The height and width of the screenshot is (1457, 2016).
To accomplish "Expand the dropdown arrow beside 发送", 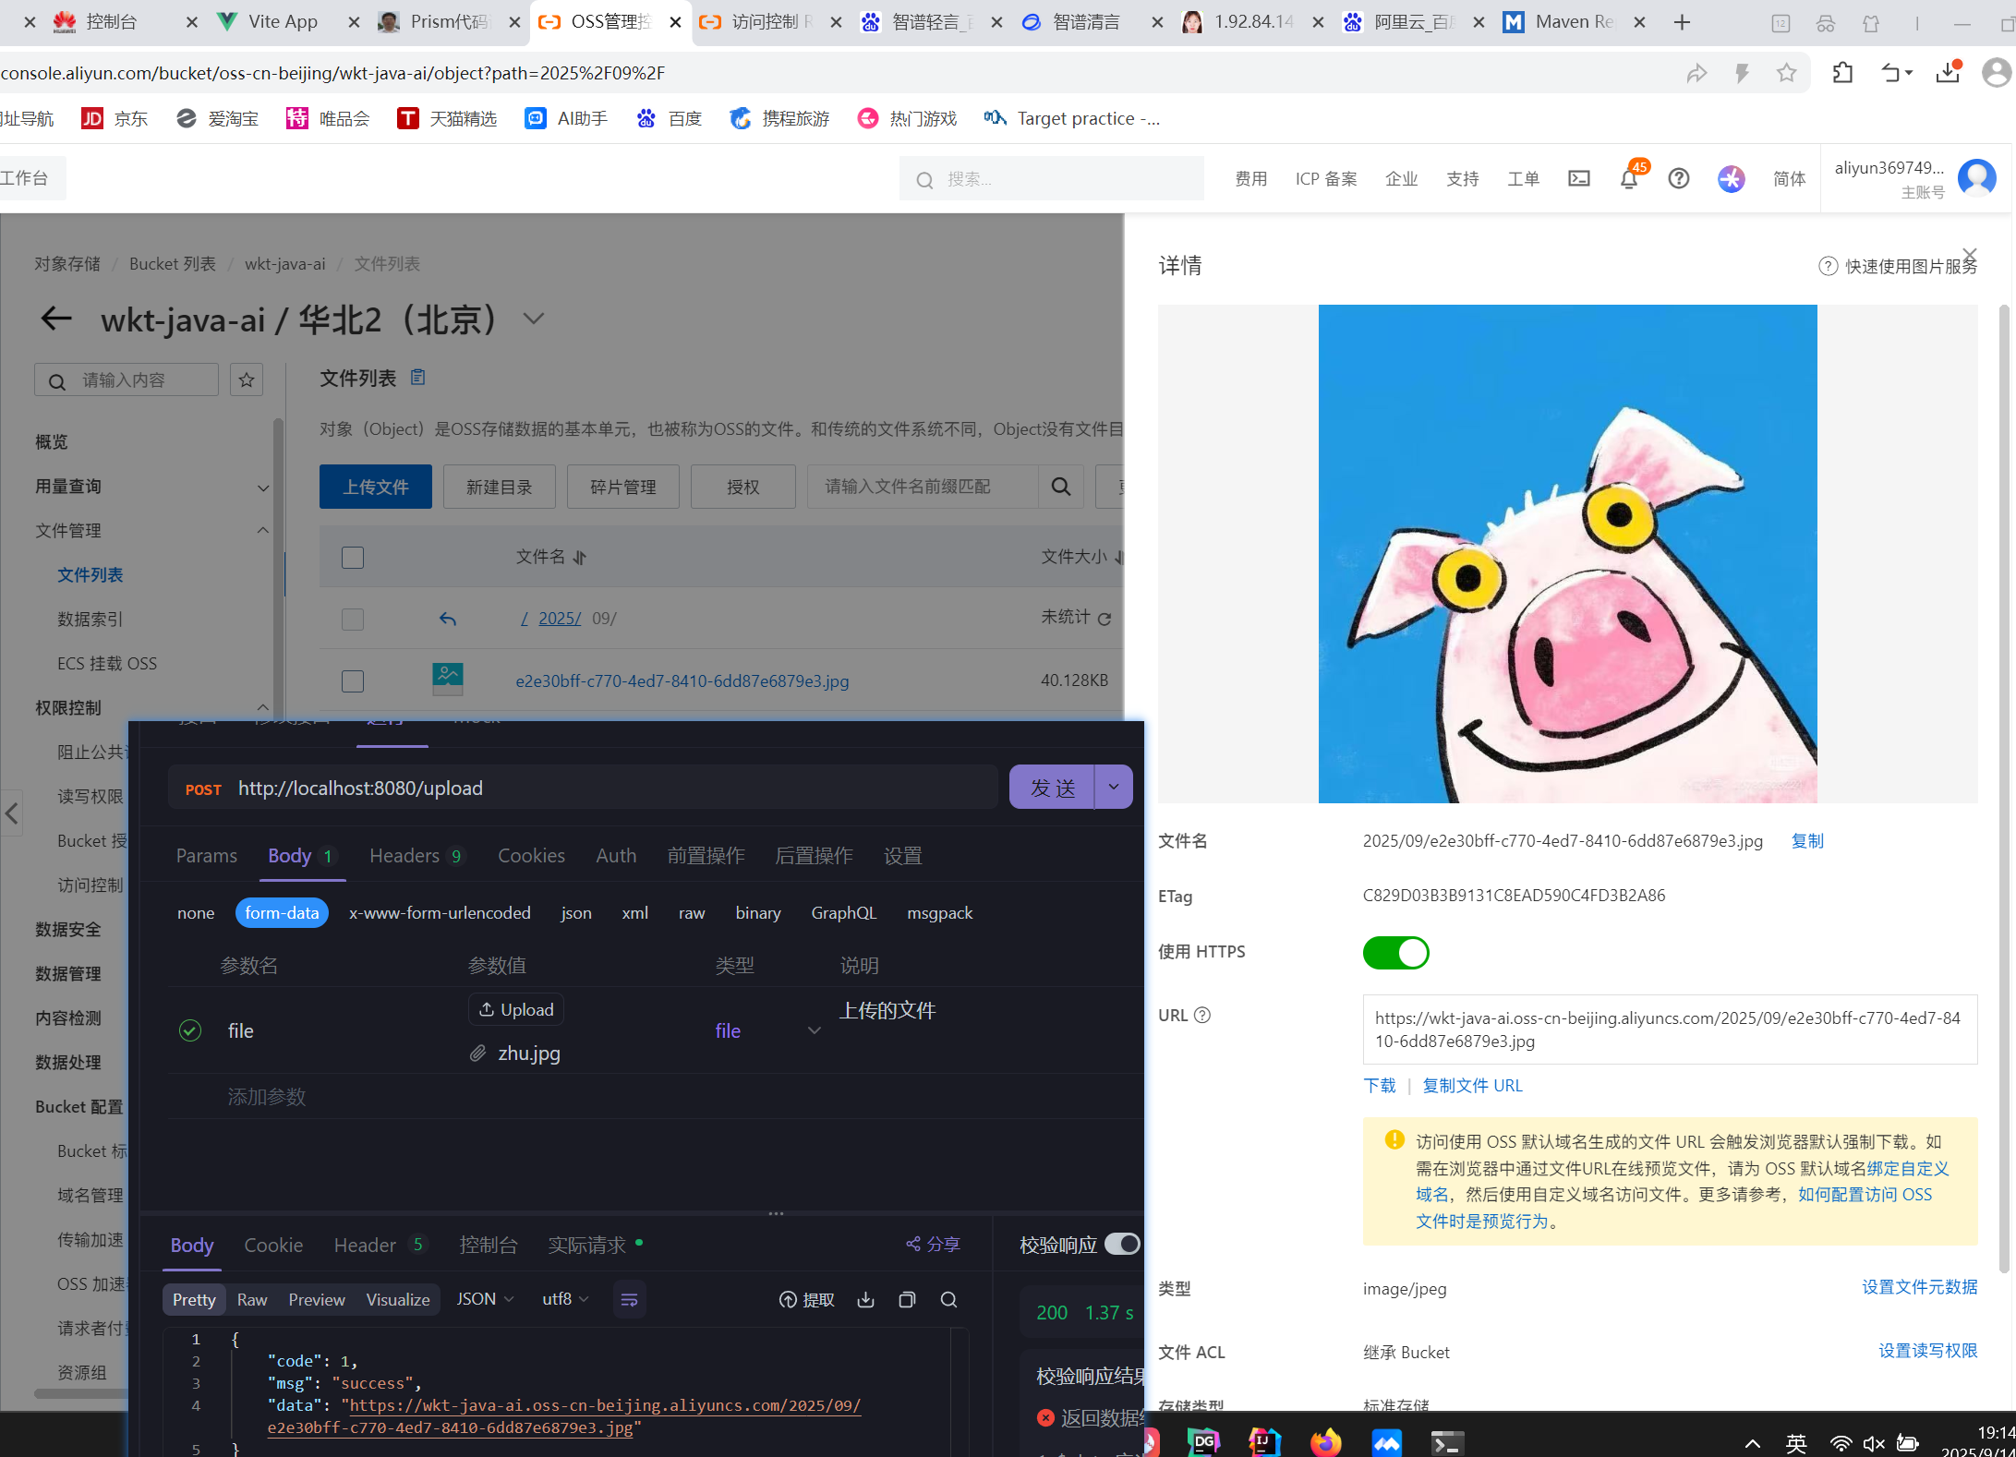I will coord(1114,787).
